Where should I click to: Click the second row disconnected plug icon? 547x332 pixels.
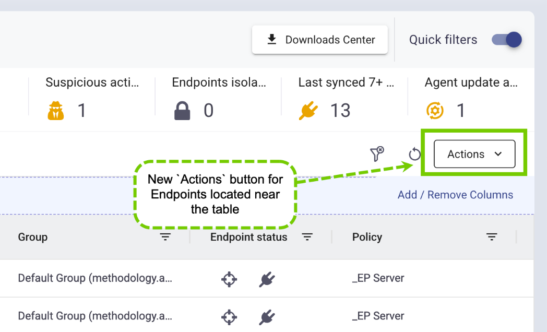click(x=267, y=317)
